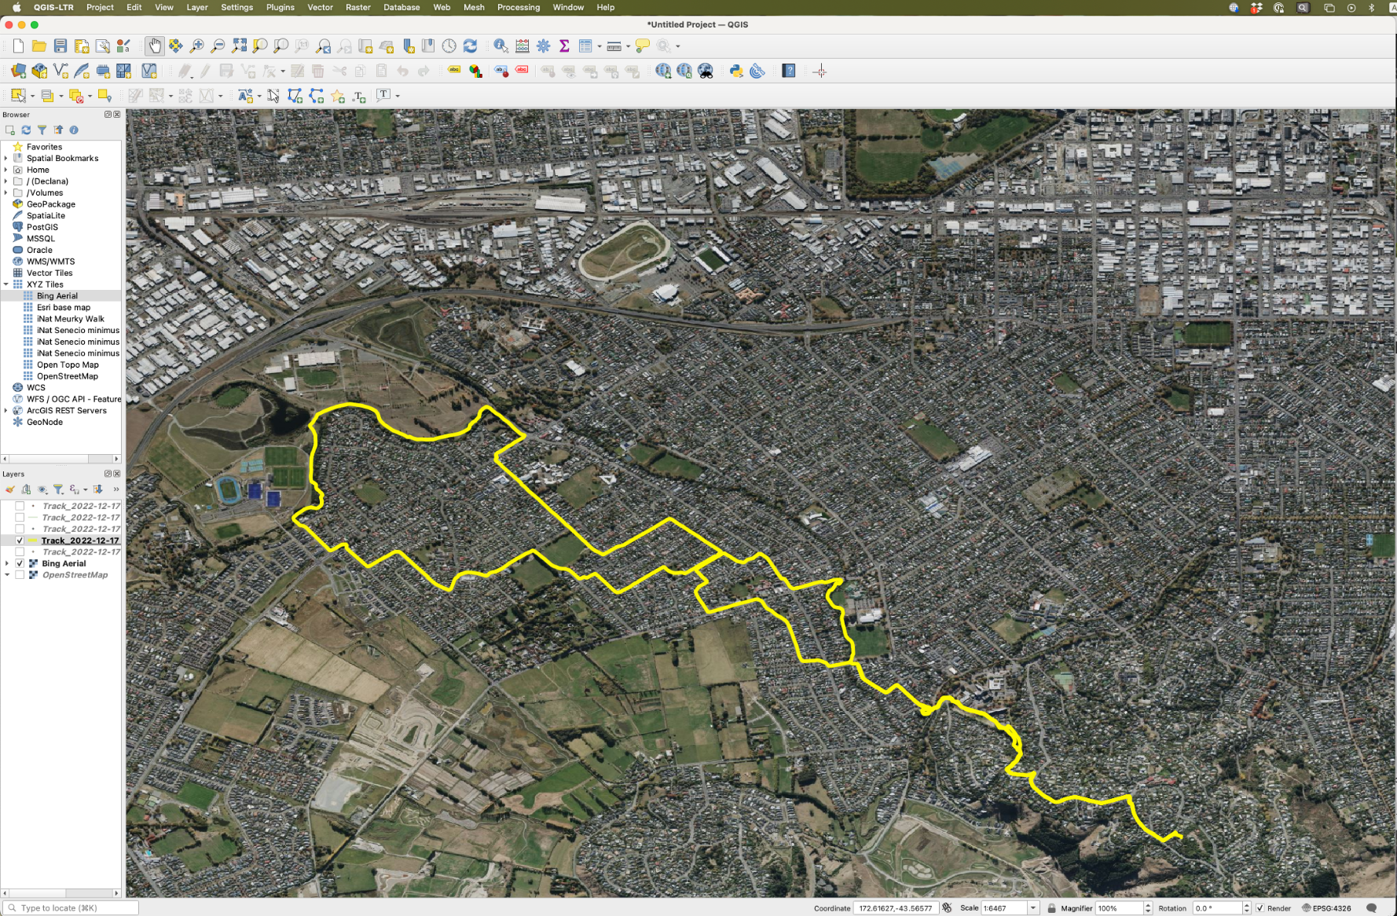1397x916 pixels.
Task: Open the Processing menu
Action: 518,7
